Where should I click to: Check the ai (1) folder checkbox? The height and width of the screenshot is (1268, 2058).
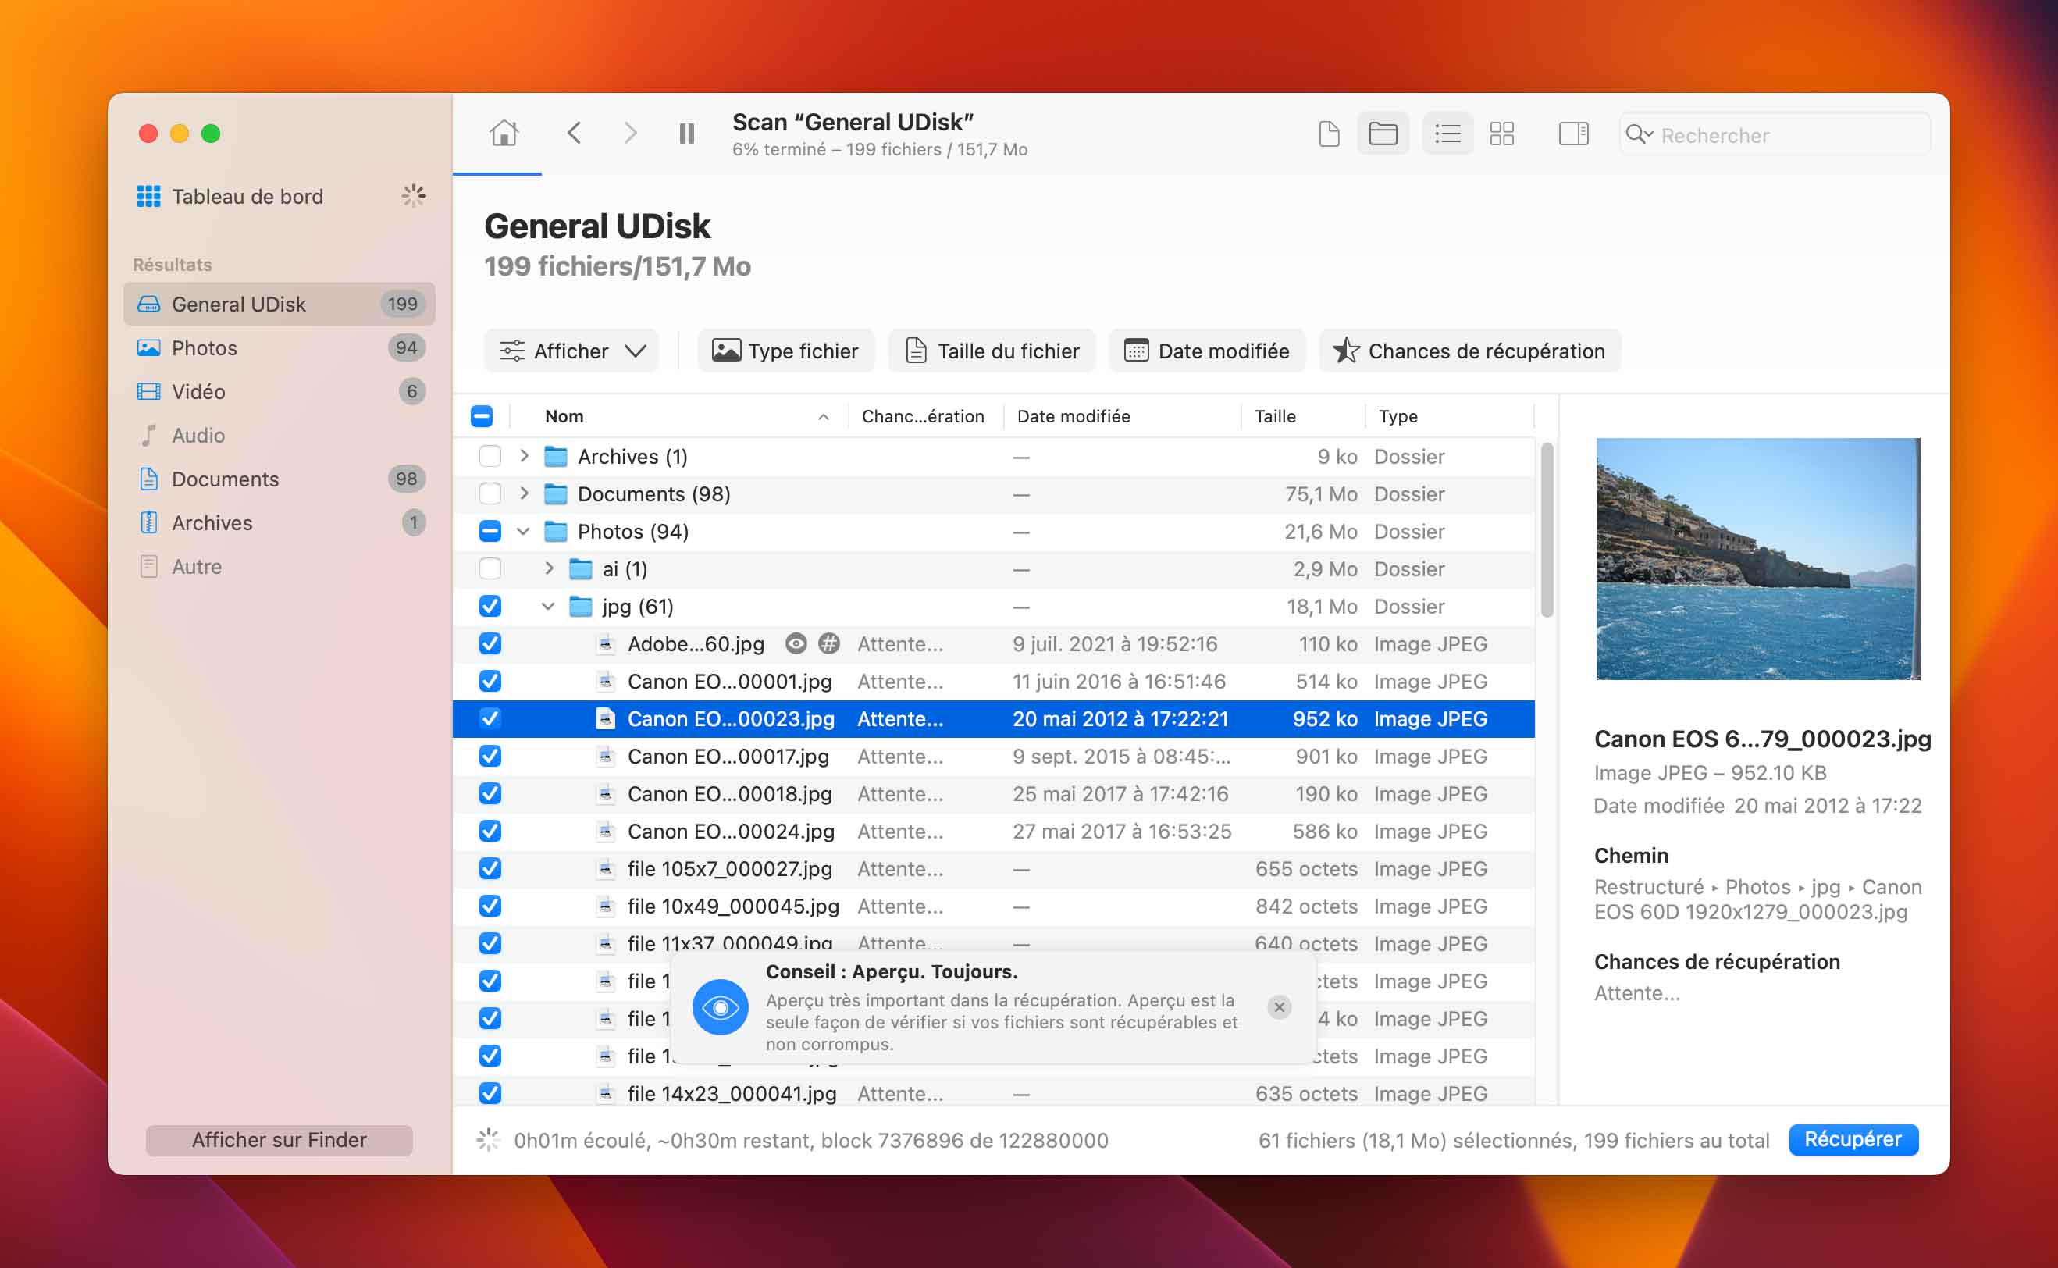point(490,568)
